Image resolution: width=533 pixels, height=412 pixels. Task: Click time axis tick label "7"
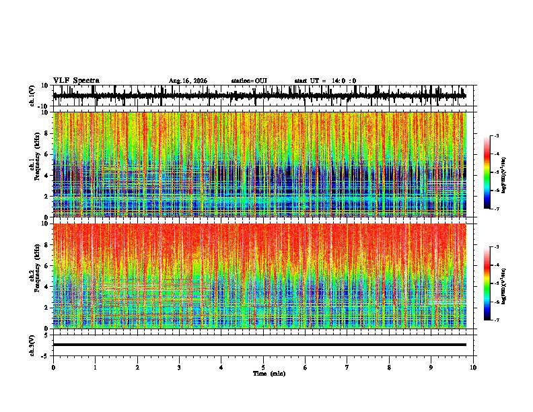click(x=347, y=368)
